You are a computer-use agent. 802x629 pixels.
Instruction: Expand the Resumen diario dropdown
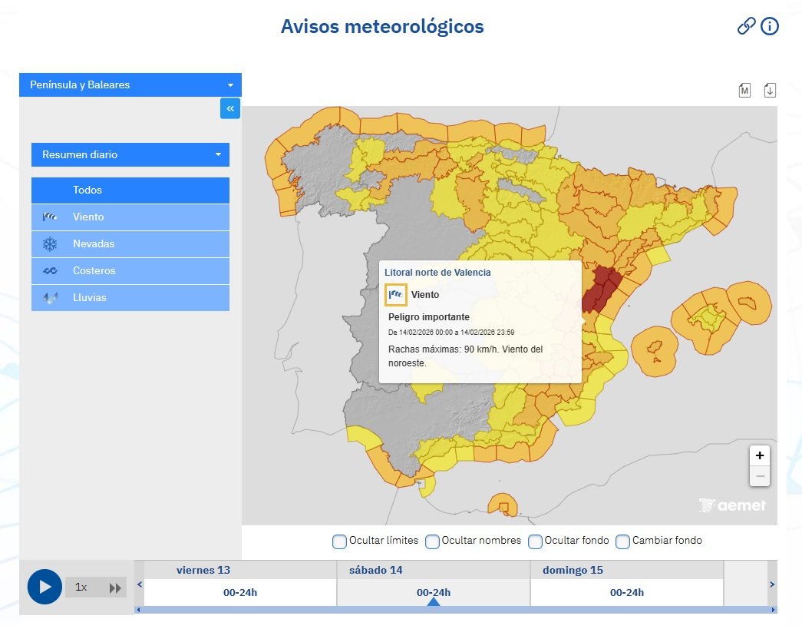point(130,154)
